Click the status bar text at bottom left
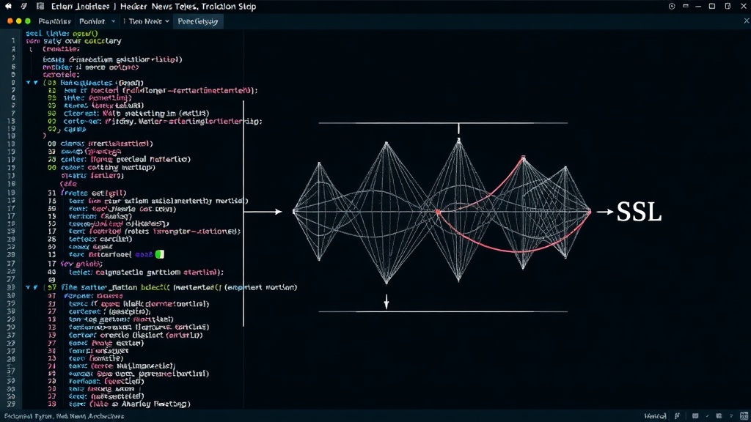 tap(65, 416)
